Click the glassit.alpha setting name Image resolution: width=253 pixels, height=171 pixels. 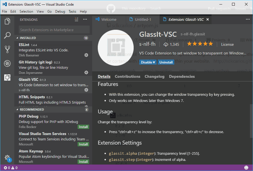pyautogui.click(x=123, y=154)
